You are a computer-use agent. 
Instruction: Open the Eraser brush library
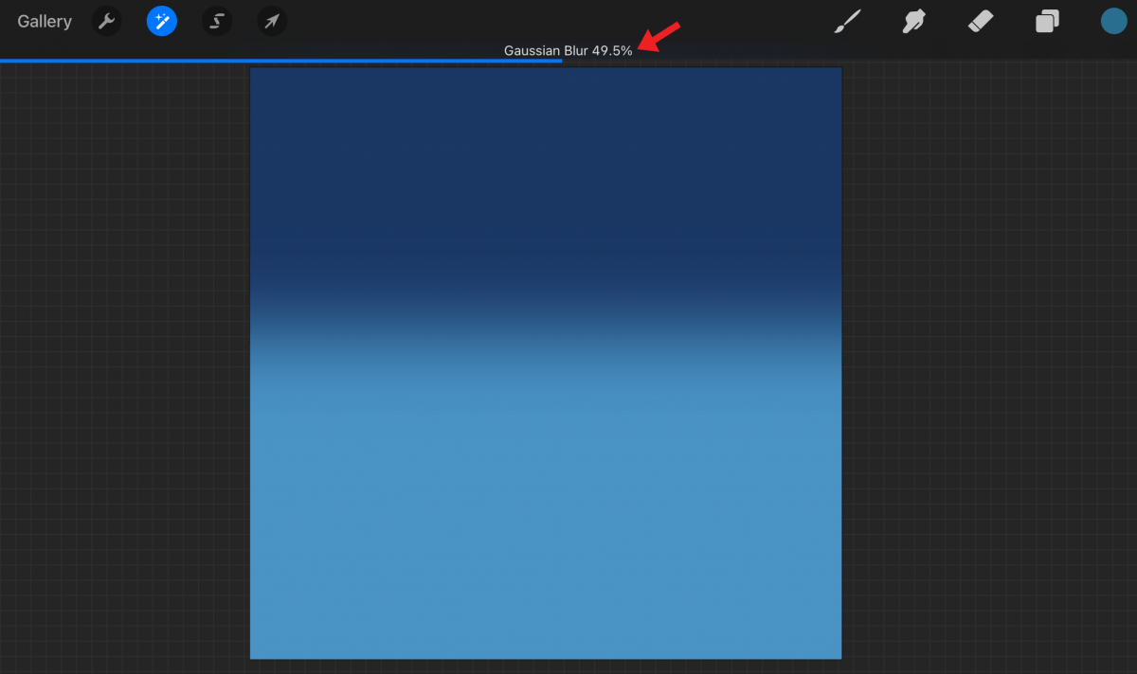[x=980, y=21]
